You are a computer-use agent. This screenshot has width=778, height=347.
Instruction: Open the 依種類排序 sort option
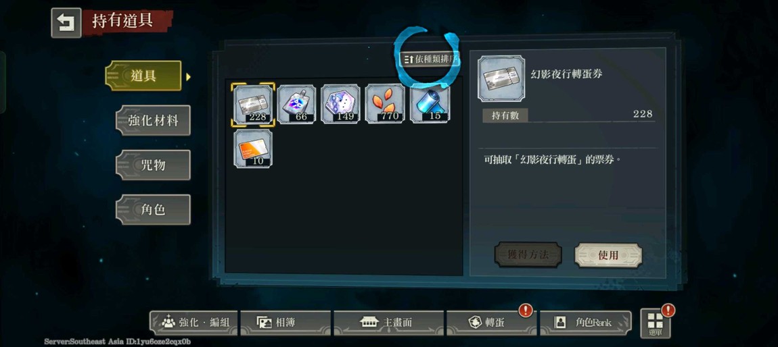tap(430, 59)
